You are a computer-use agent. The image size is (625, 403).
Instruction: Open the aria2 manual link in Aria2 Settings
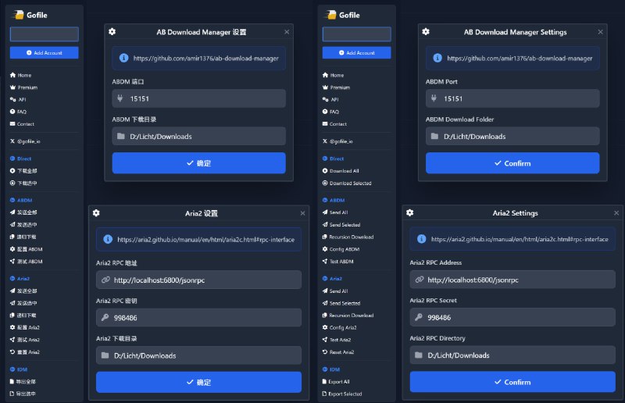pos(520,239)
